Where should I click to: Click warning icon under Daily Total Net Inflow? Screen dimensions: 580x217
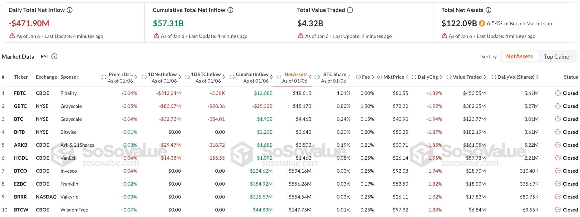click(x=12, y=36)
